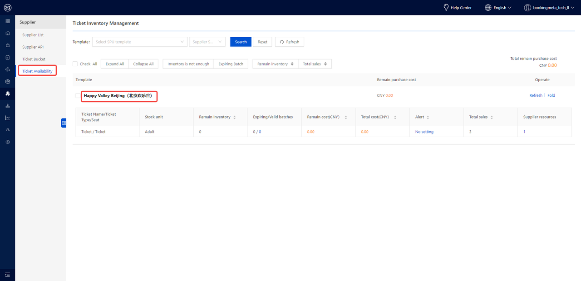Image resolution: width=581 pixels, height=281 pixels.
Task: Open the English language dropdown
Action: (x=498, y=8)
